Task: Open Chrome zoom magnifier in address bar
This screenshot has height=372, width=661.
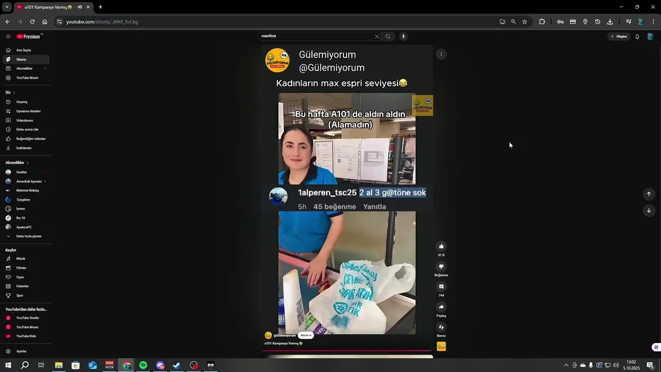Action: click(x=513, y=22)
